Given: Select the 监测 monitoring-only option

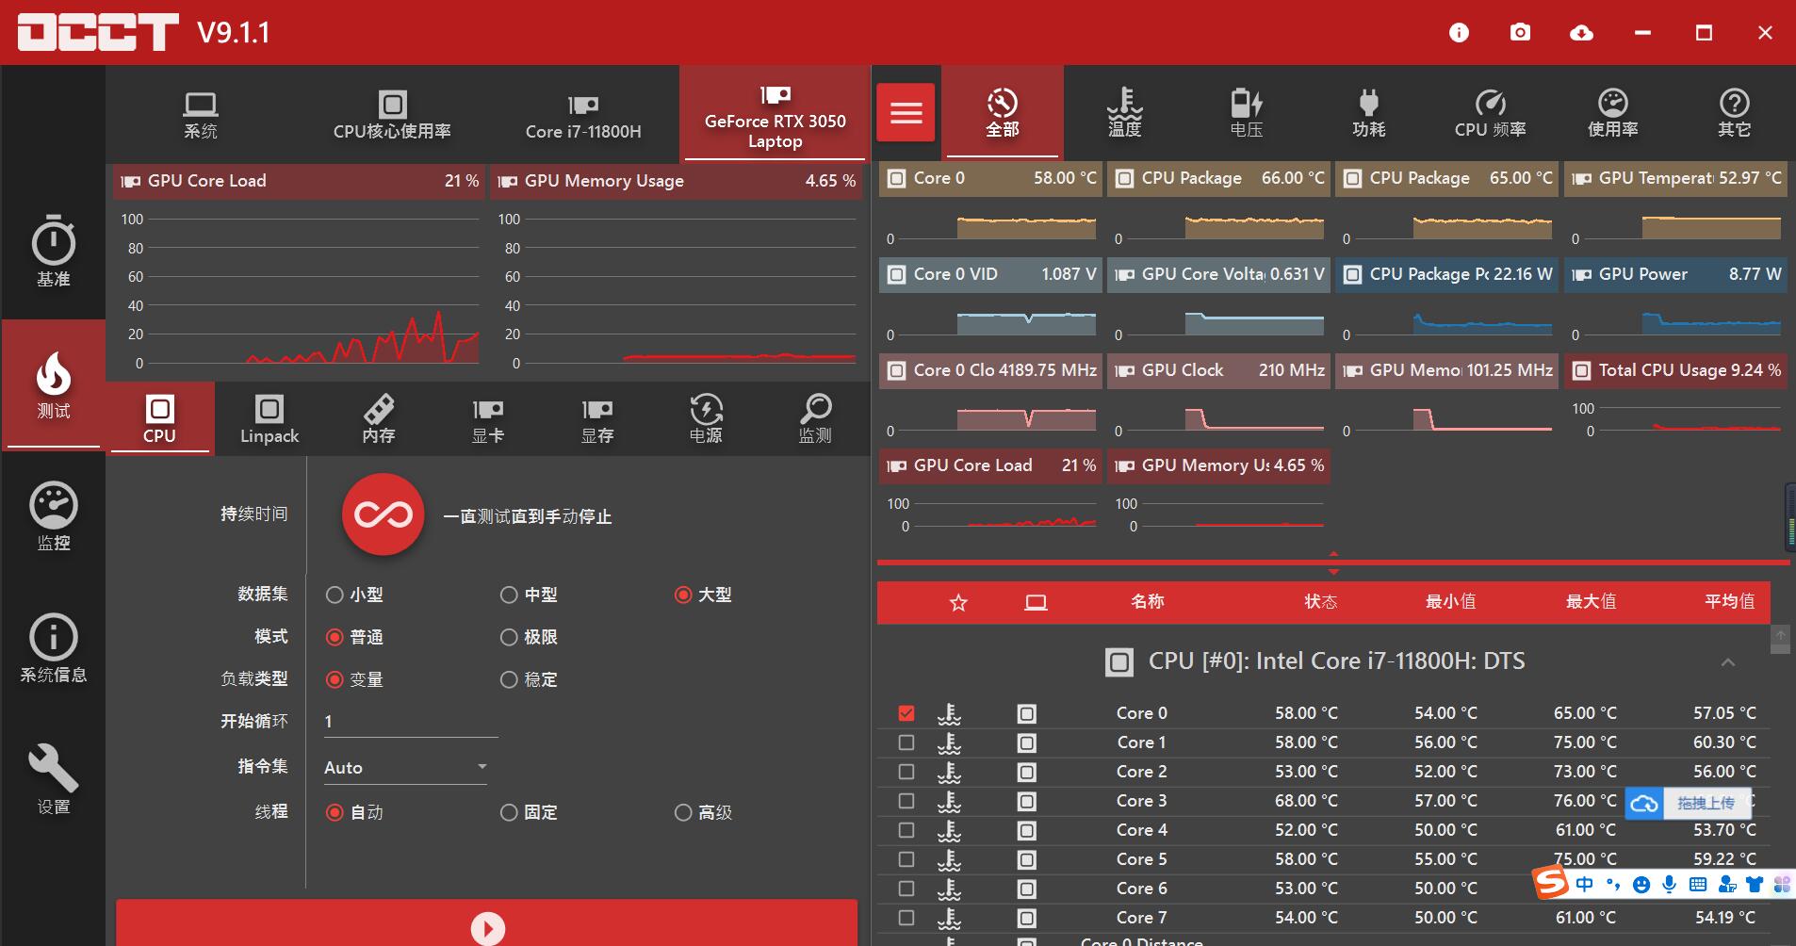Looking at the screenshot, I should click(x=815, y=419).
